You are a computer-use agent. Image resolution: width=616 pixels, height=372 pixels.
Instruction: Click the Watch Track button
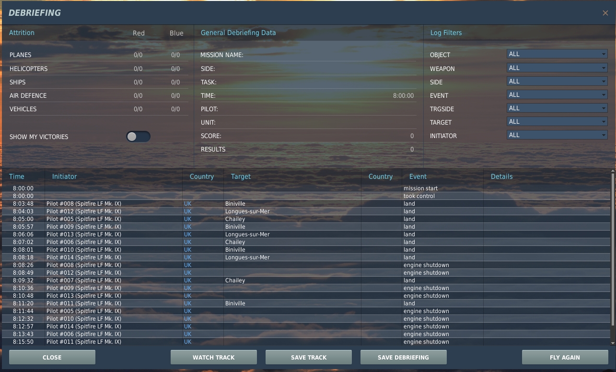tap(214, 357)
